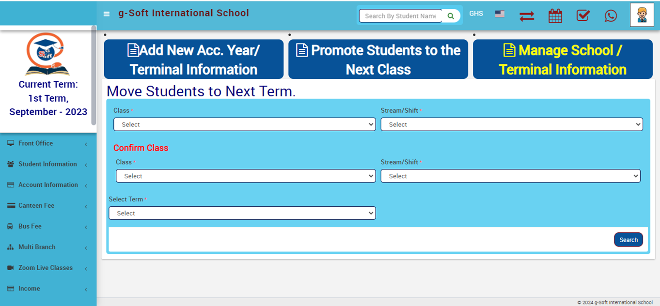Open the red calendar icon
Image resolution: width=660 pixels, height=306 pixels.
[555, 16]
